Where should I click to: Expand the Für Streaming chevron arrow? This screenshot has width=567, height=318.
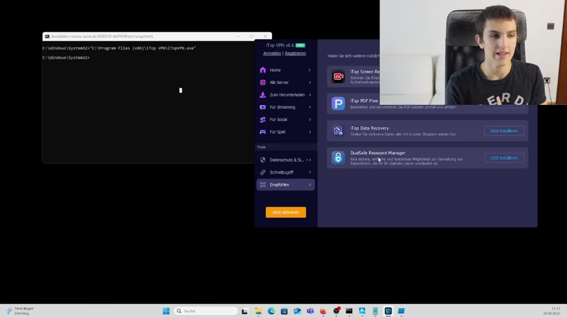310,107
